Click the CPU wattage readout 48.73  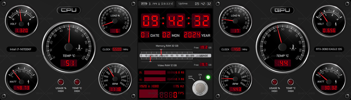pyautogui.click(x=21, y=88)
